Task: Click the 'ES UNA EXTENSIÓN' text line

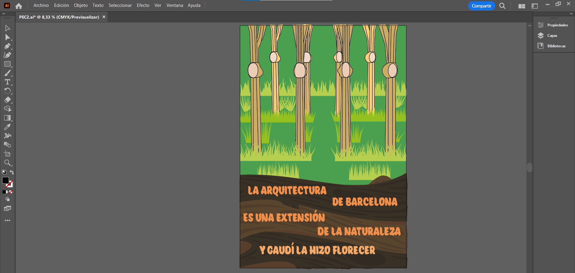Action: [284, 217]
